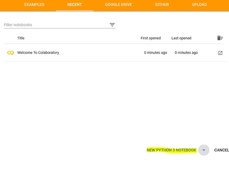Go to the GitHub tab

click(162, 5)
